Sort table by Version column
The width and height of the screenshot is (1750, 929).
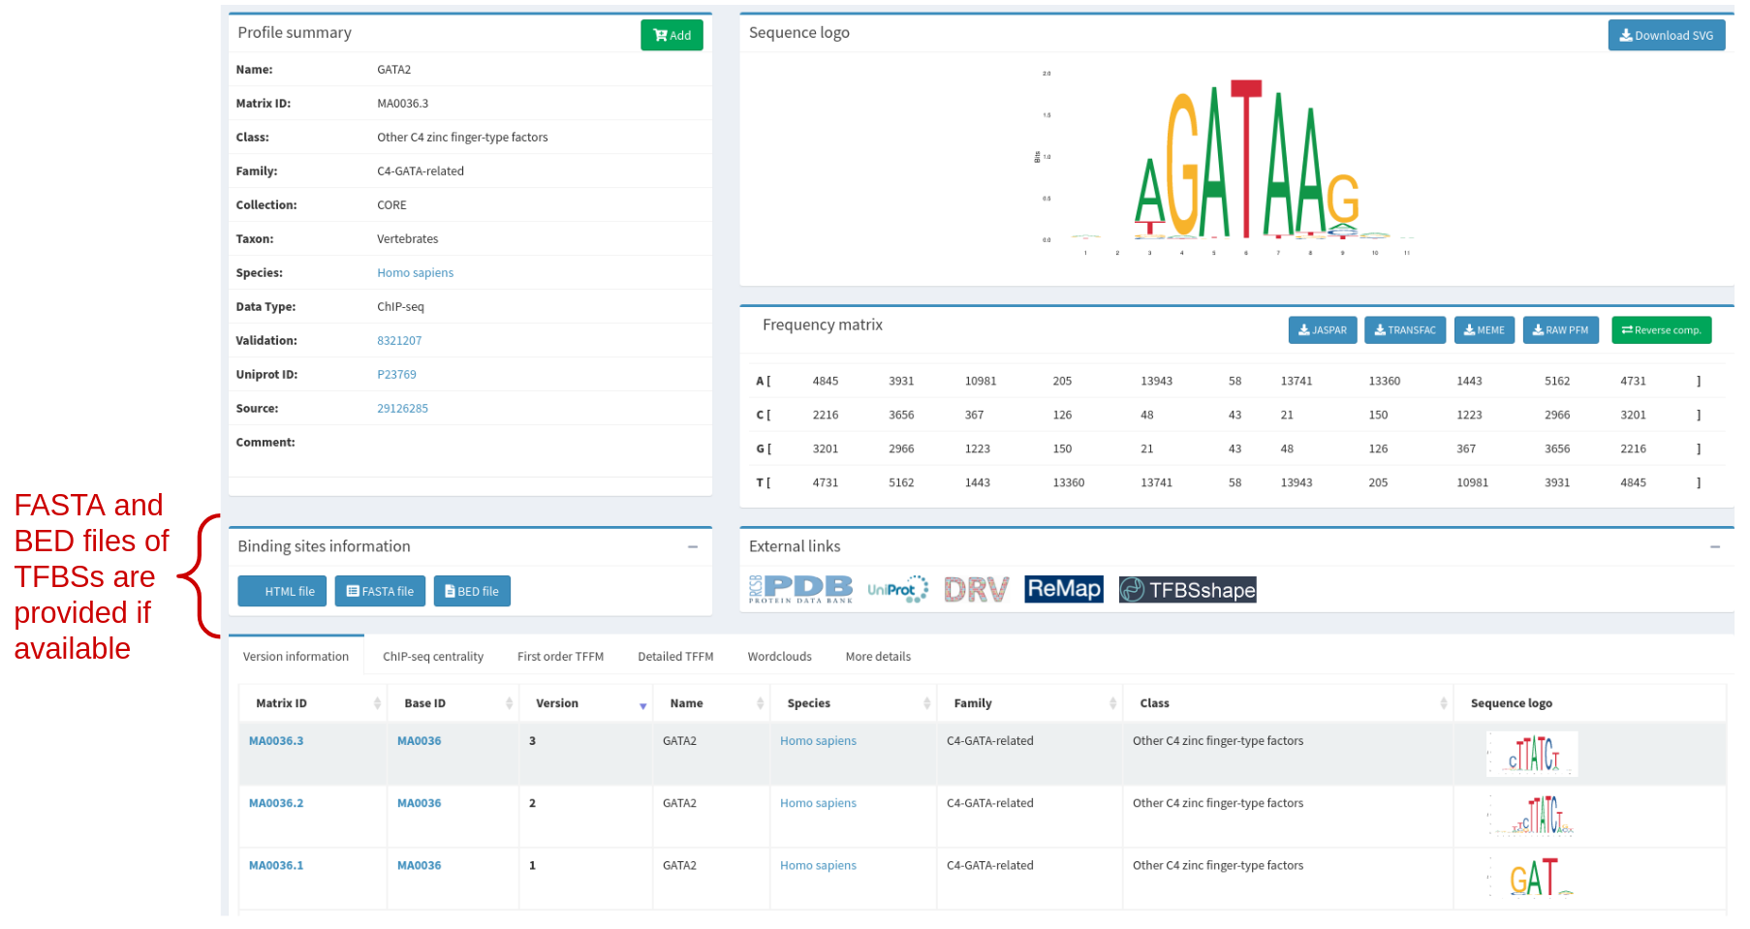[x=584, y=704]
